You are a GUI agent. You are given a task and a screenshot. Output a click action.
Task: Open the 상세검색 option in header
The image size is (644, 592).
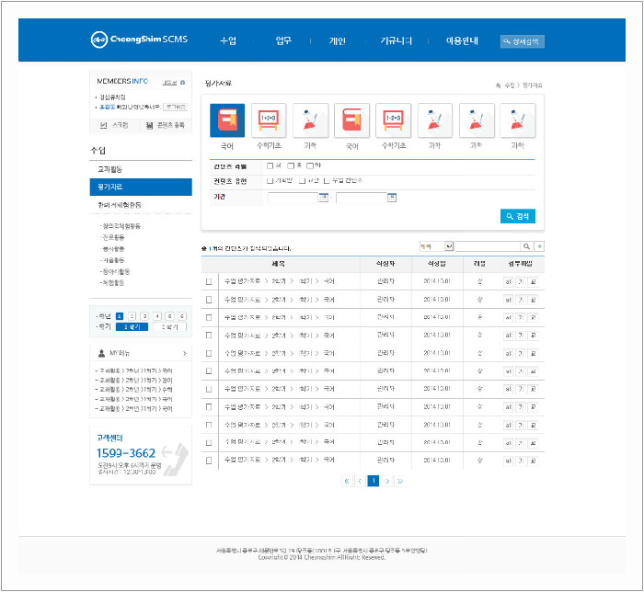point(522,41)
